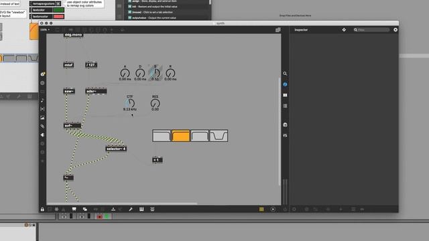Select the notch filter shape tab
This screenshot has width=429, height=241.
click(x=219, y=136)
